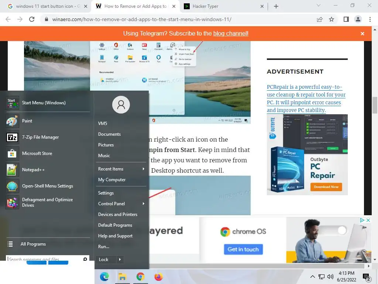Go back to the previous page
Image resolution: width=378 pixels, height=284 pixels.
click(8, 19)
